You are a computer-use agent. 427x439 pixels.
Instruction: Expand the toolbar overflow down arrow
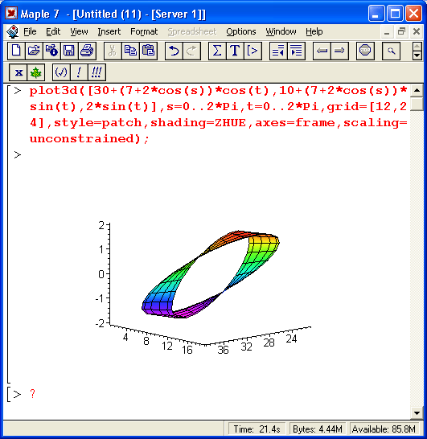coord(417,55)
